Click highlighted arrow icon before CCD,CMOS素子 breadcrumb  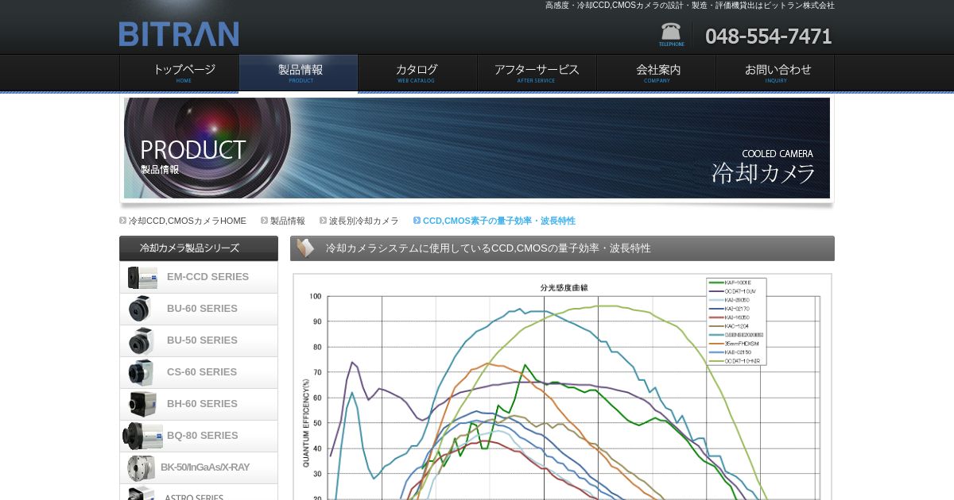point(417,221)
